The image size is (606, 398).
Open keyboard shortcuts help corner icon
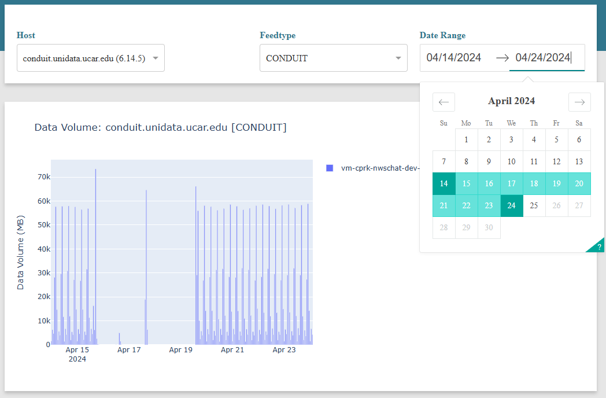598,246
